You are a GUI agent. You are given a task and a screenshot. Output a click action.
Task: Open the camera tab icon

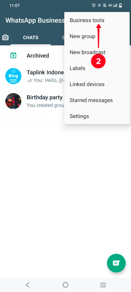pos(5,38)
